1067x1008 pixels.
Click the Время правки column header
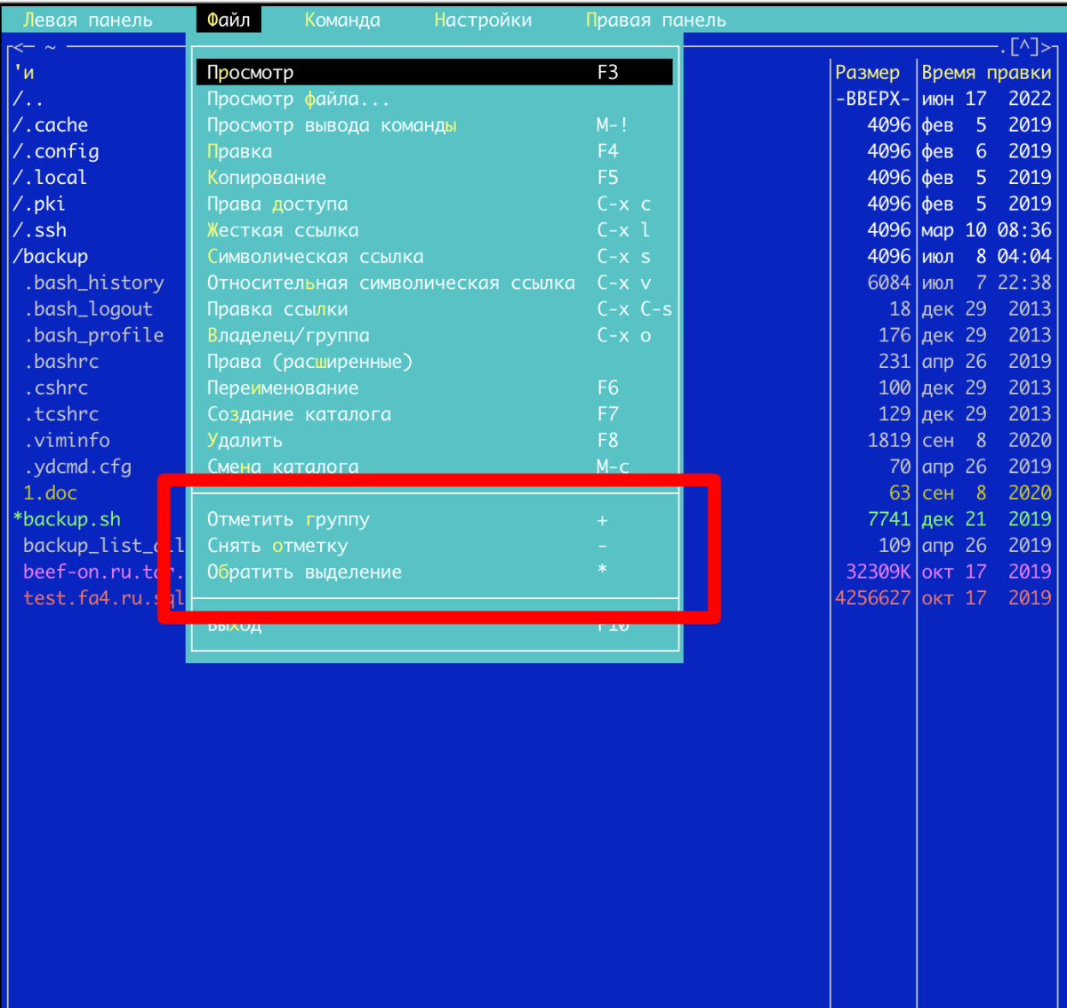tap(986, 72)
